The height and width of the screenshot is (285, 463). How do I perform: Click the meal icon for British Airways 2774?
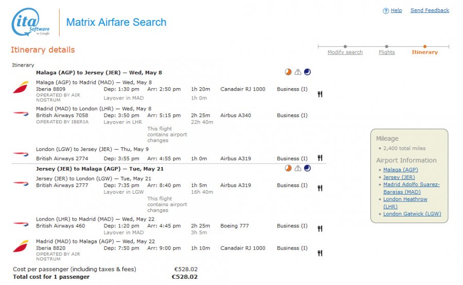click(x=320, y=158)
